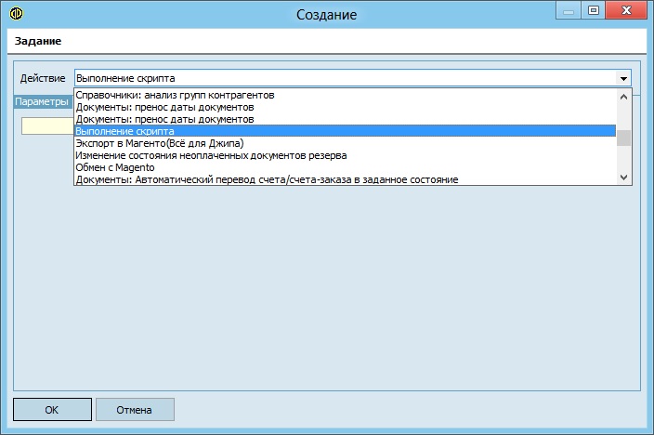Viewport: 654px width, 435px height.
Task: Click the yellow parameter input field
Action: click(47, 125)
